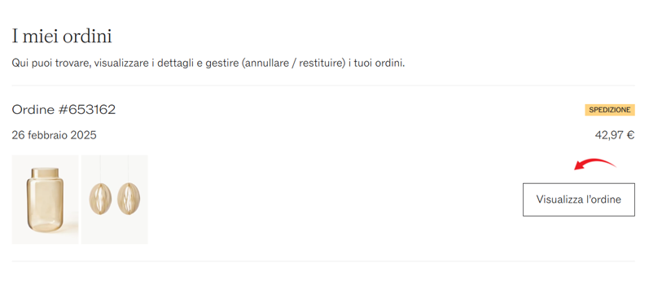Click the order total 42,97 €
Screen dimensions: 662x298
pyautogui.click(x=615, y=135)
